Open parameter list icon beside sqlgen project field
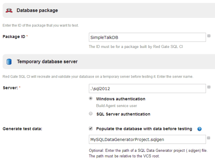 (209, 138)
